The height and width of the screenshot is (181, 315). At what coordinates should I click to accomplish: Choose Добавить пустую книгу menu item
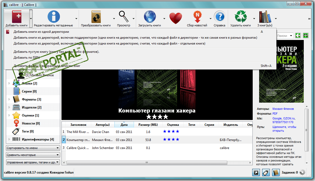(x=140, y=52)
